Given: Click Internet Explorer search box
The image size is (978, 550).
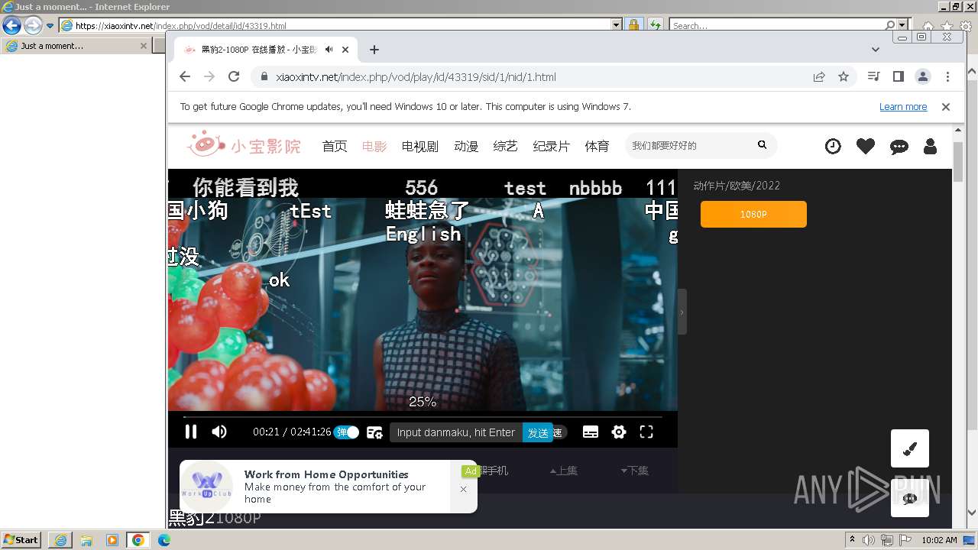Looking at the screenshot, I should point(777,25).
